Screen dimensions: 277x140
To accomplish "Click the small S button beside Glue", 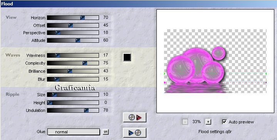I will [x=106, y=132].
